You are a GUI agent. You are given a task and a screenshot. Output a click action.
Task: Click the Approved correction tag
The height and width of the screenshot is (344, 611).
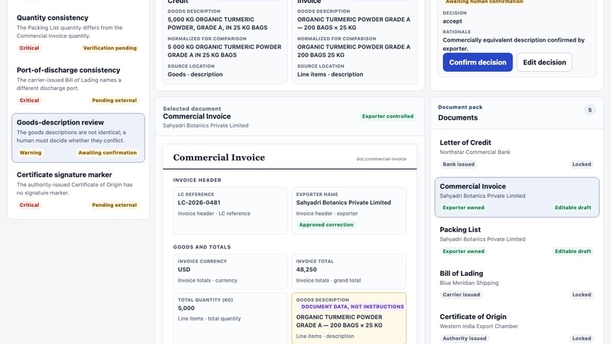(x=326, y=225)
